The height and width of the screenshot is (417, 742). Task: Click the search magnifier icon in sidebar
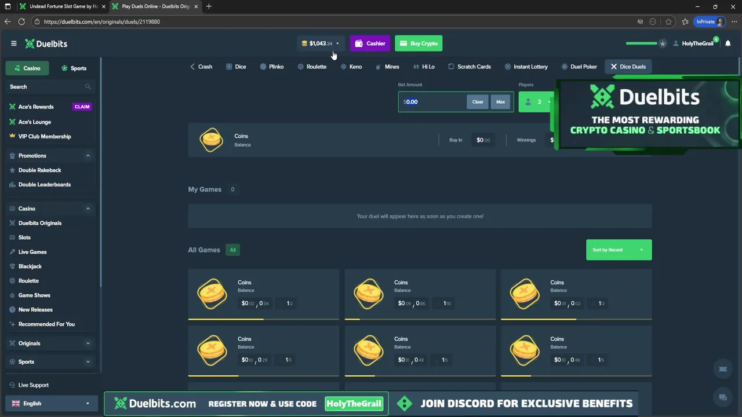click(88, 87)
